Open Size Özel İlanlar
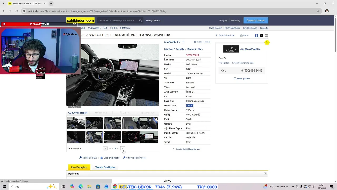 point(250,28)
